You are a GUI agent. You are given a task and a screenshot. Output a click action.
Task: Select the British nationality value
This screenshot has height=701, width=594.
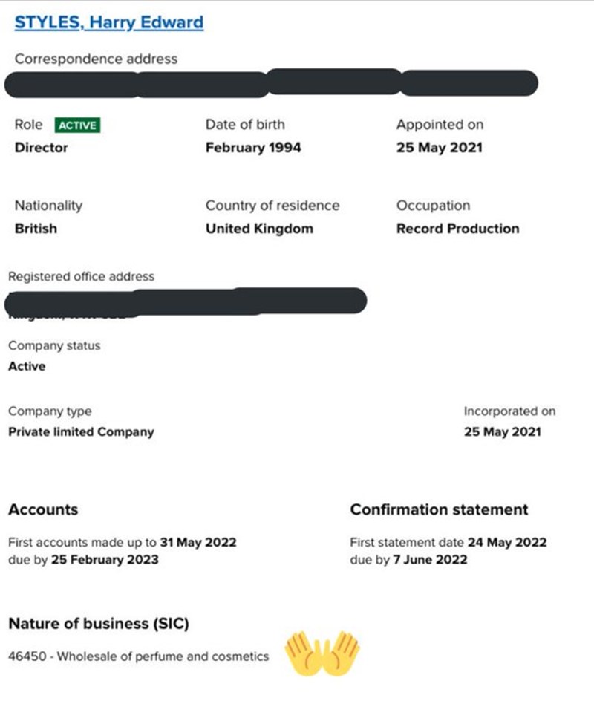click(36, 229)
